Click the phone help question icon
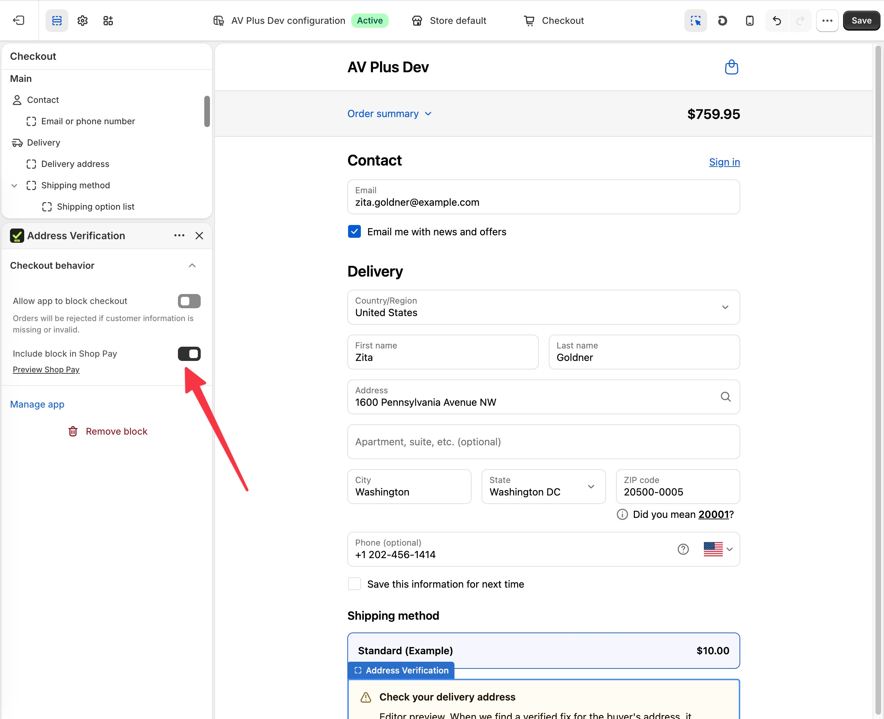 [x=683, y=549]
